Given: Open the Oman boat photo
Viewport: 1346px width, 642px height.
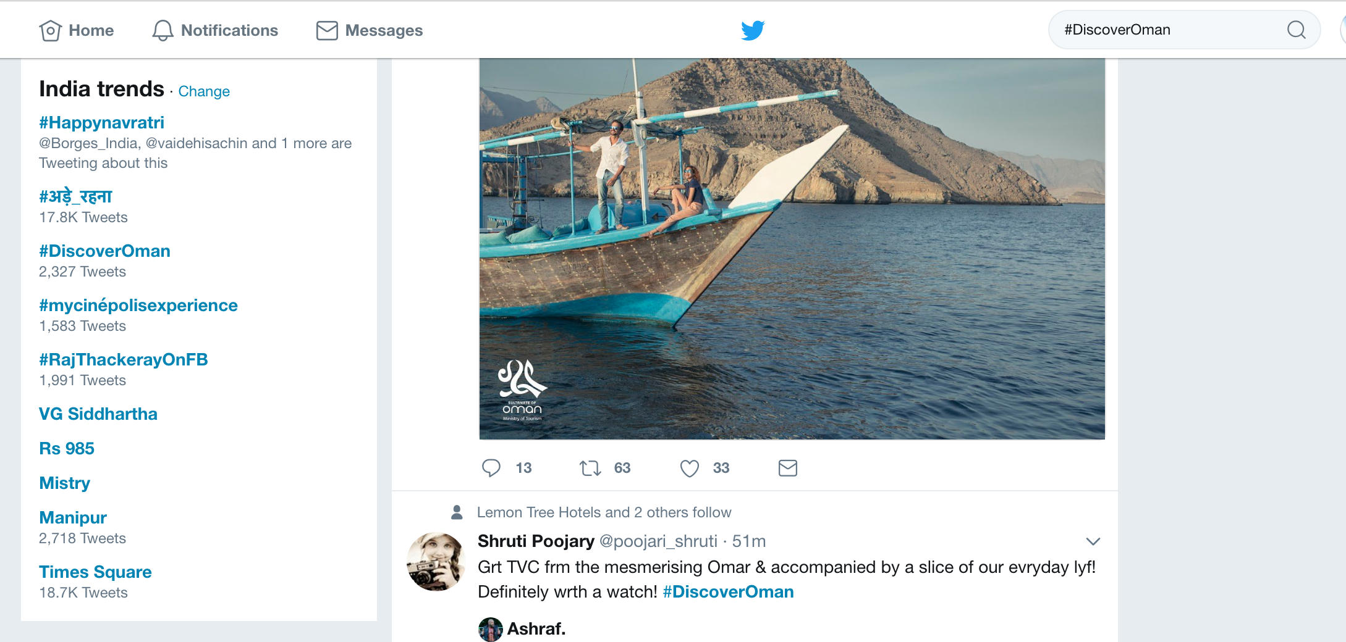Looking at the screenshot, I should [x=792, y=249].
